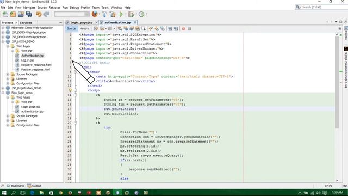The image size is (348, 196).
Task: Click the Next Bookmark editor icon
Action: pyautogui.click(x=157, y=29)
